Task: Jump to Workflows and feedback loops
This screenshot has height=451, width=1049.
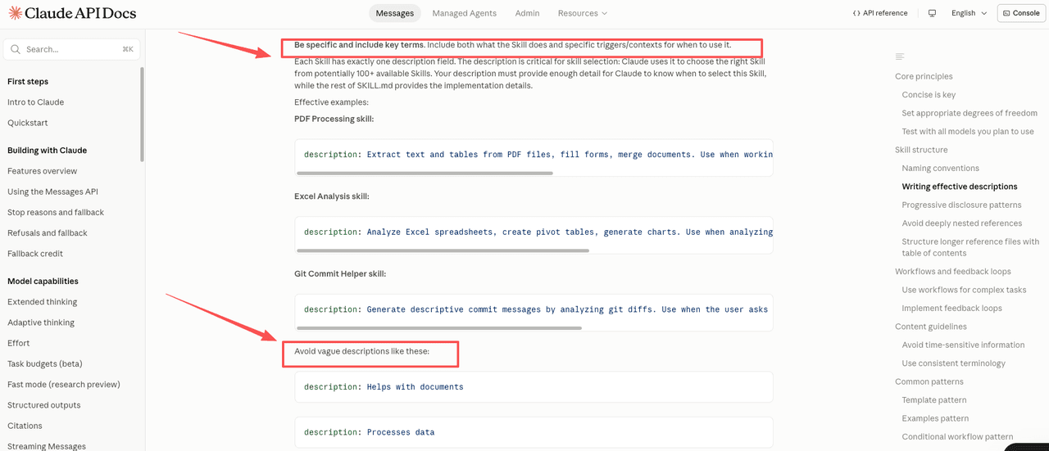Action: click(x=953, y=271)
